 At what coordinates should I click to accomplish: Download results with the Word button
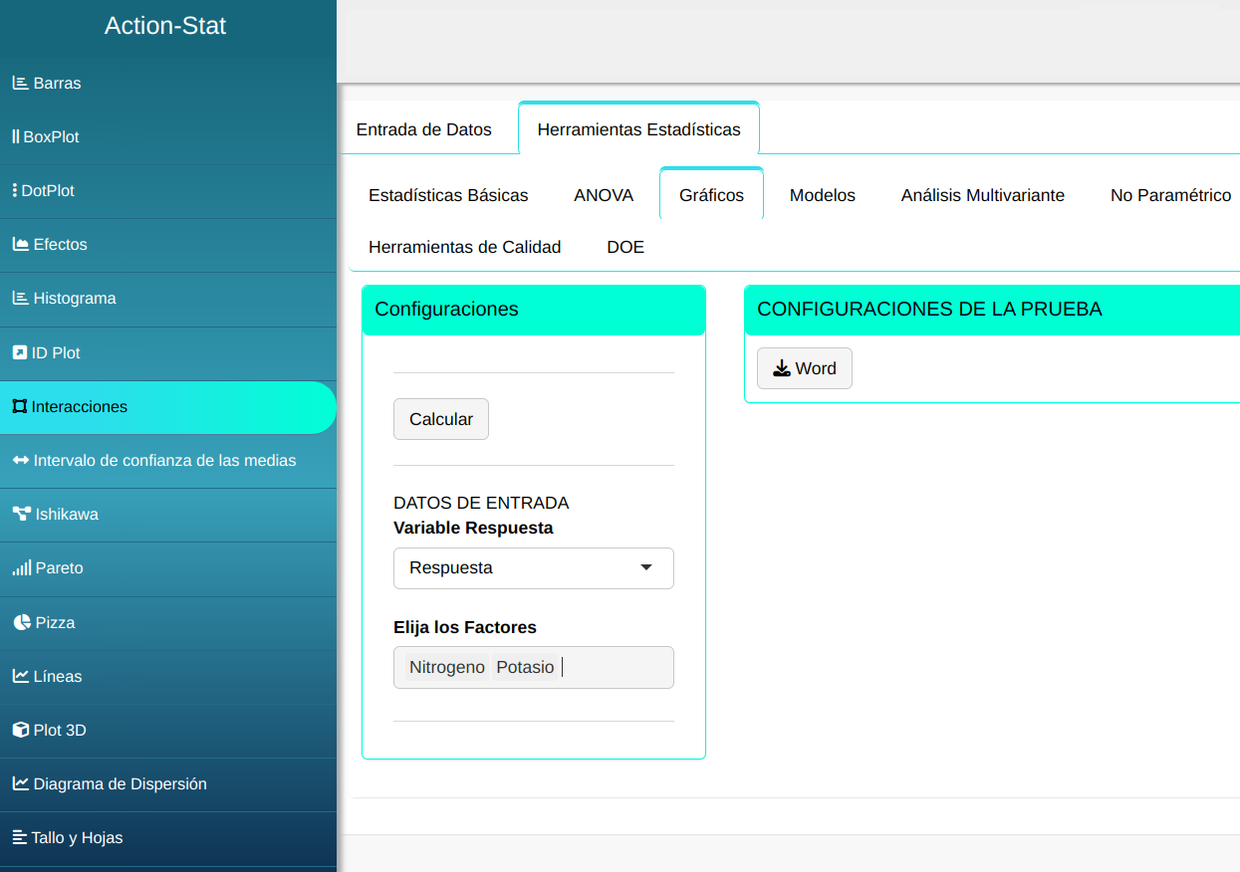click(x=804, y=368)
